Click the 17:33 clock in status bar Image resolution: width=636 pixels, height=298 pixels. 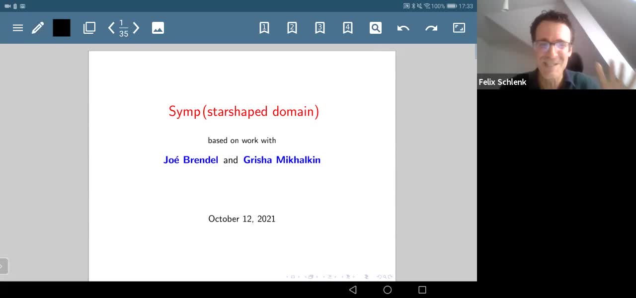coord(466,6)
